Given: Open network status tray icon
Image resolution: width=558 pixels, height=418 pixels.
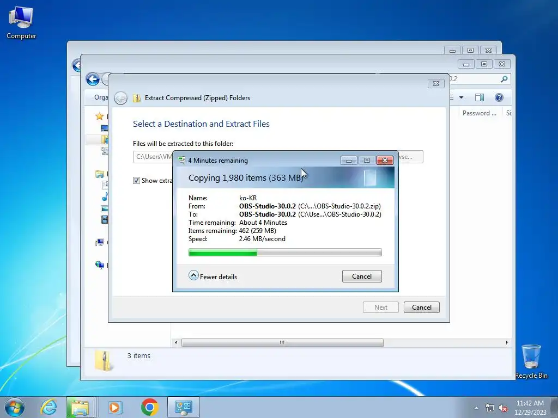Looking at the screenshot, I should 490,408.
